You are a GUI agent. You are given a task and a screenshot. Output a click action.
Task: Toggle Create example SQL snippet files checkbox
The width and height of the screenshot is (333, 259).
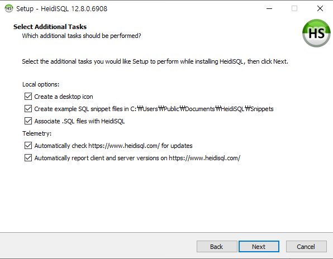click(x=28, y=109)
